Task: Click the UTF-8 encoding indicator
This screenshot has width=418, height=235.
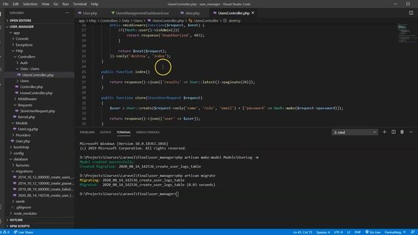Action: [x=338, y=232]
